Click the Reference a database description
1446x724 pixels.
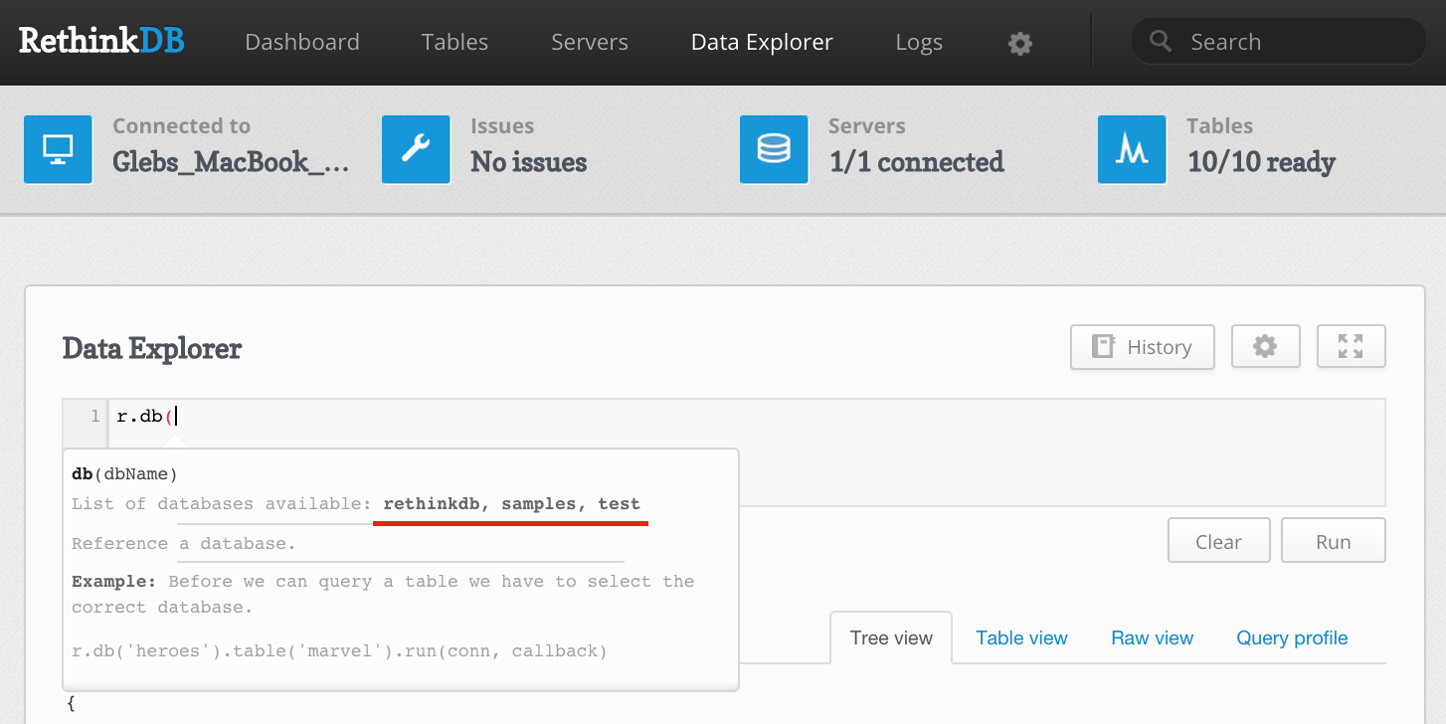click(x=183, y=544)
